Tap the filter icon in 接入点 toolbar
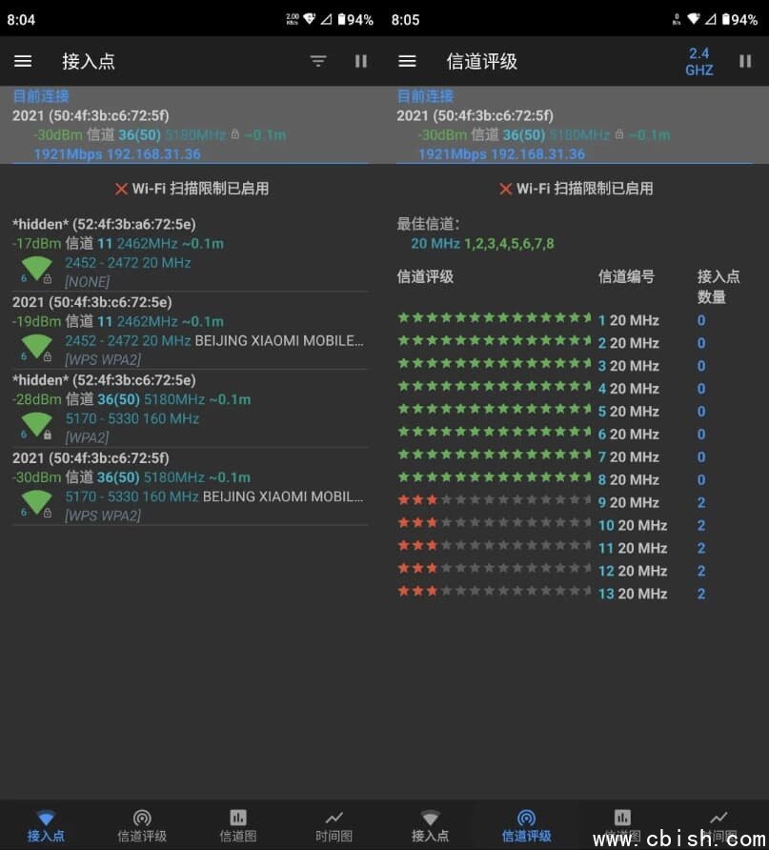This screenshot has height=850, width=769. [317, 61]
